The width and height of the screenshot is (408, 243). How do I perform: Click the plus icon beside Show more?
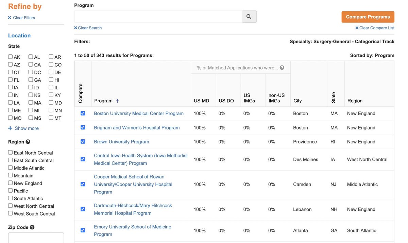(x=10, y=128)
